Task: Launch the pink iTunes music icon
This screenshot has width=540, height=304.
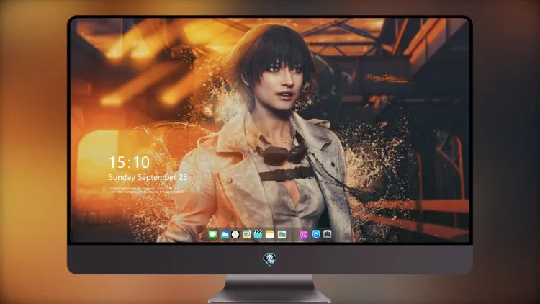Action: click(303, 234)
